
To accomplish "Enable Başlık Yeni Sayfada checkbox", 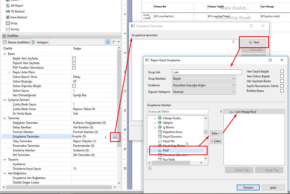I will point(74,58).
